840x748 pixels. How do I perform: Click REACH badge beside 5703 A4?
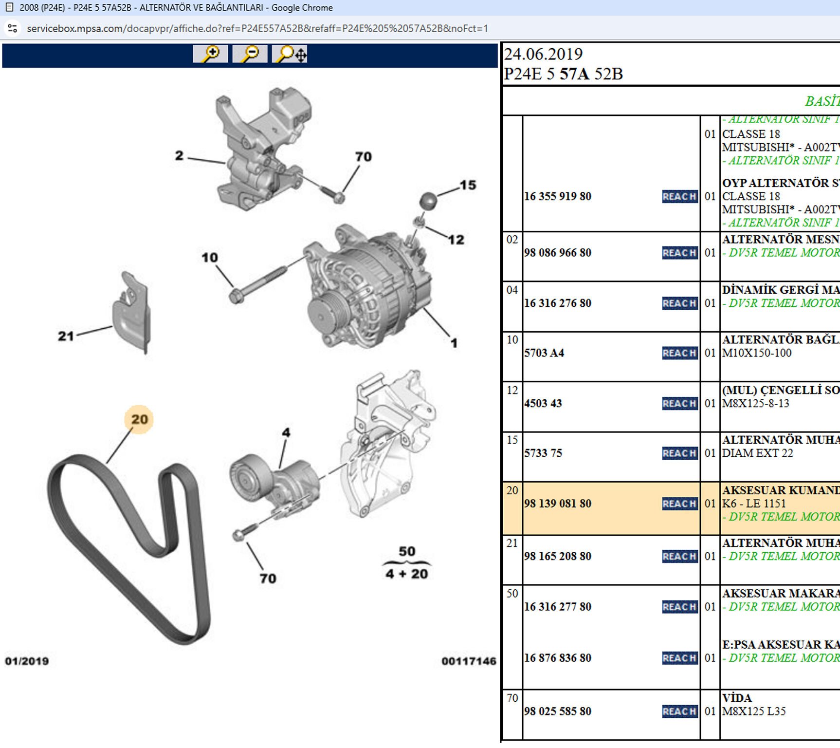(x=679, y=353)
